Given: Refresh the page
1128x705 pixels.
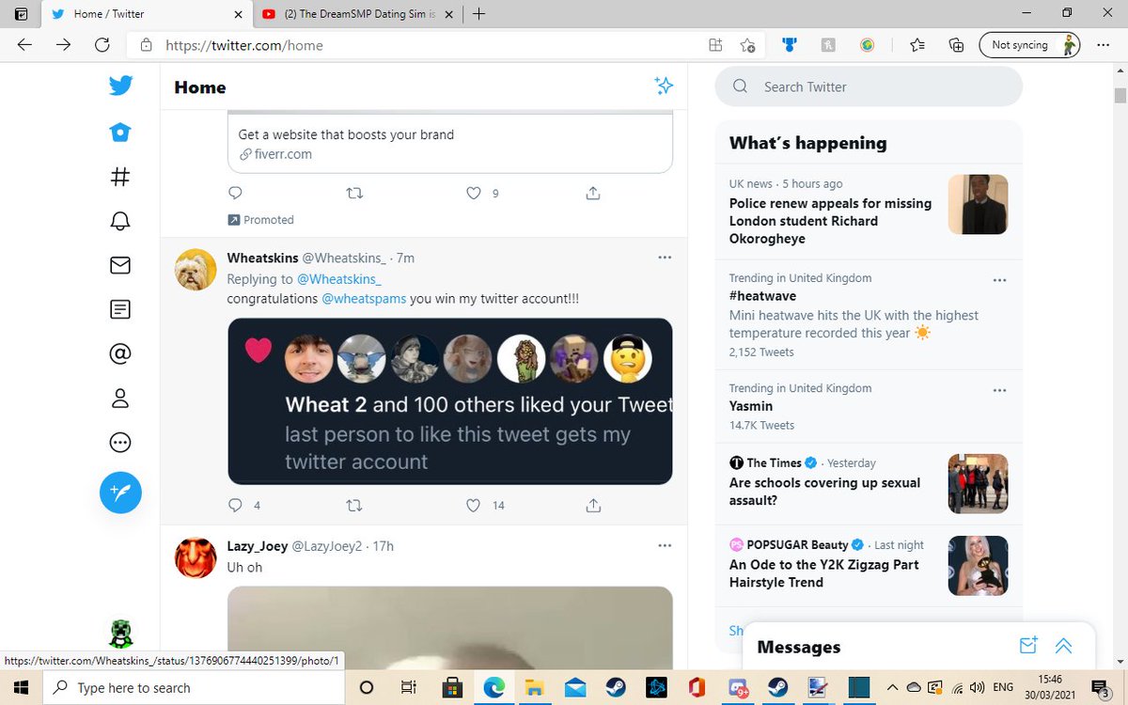Looking at the screenshot, I should tap(102, 44).
